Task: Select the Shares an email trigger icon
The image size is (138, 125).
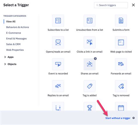Action: 89,64
